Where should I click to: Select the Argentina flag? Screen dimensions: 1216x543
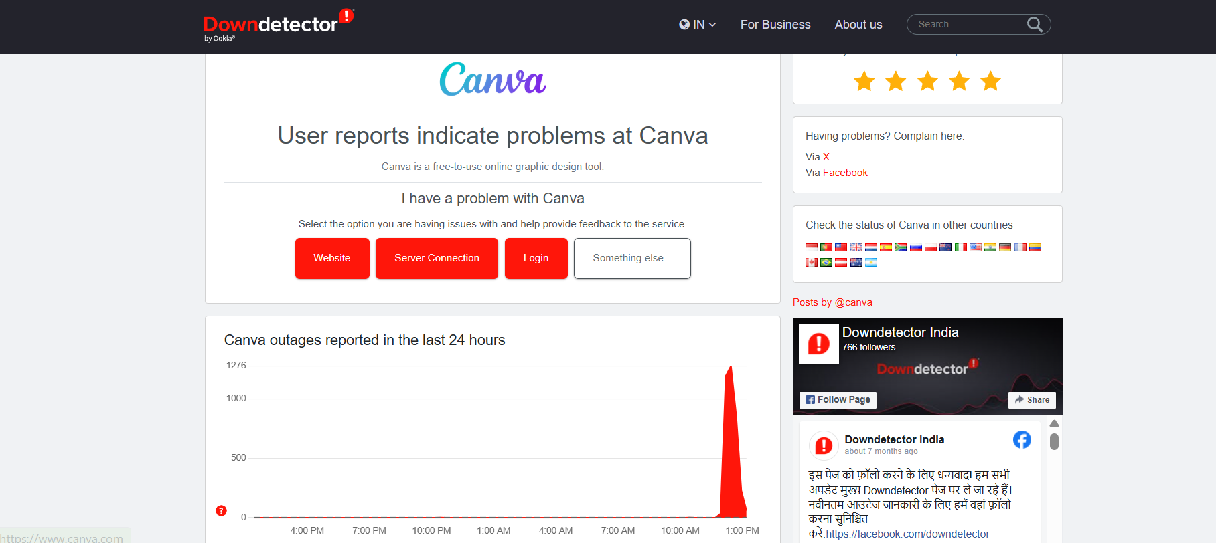point(871,262)
